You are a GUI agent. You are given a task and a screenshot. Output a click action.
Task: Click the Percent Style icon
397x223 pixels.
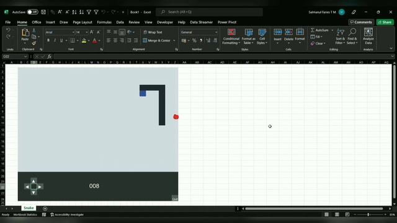(x=194, y=40)
